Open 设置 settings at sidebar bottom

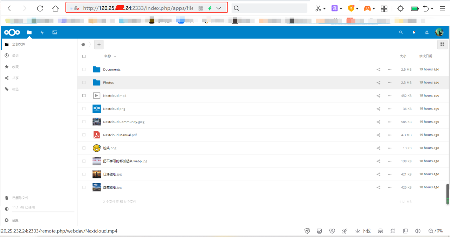(x=15, y=220)
